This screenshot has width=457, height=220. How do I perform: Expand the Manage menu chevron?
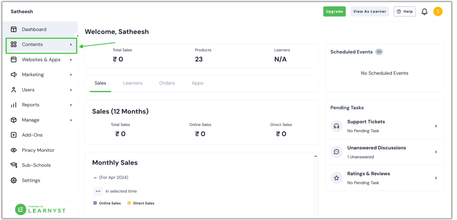point(70,120)
